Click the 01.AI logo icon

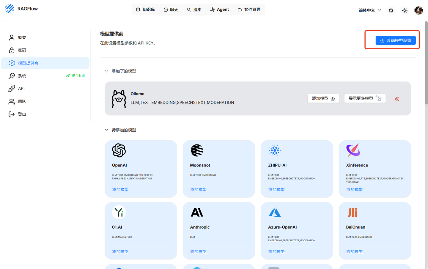pos(119,212)
